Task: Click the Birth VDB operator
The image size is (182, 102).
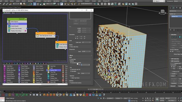Action: point(53,82)
